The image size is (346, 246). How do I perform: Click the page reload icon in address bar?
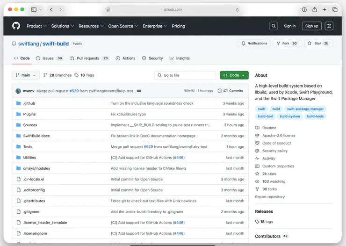[237, 9]
